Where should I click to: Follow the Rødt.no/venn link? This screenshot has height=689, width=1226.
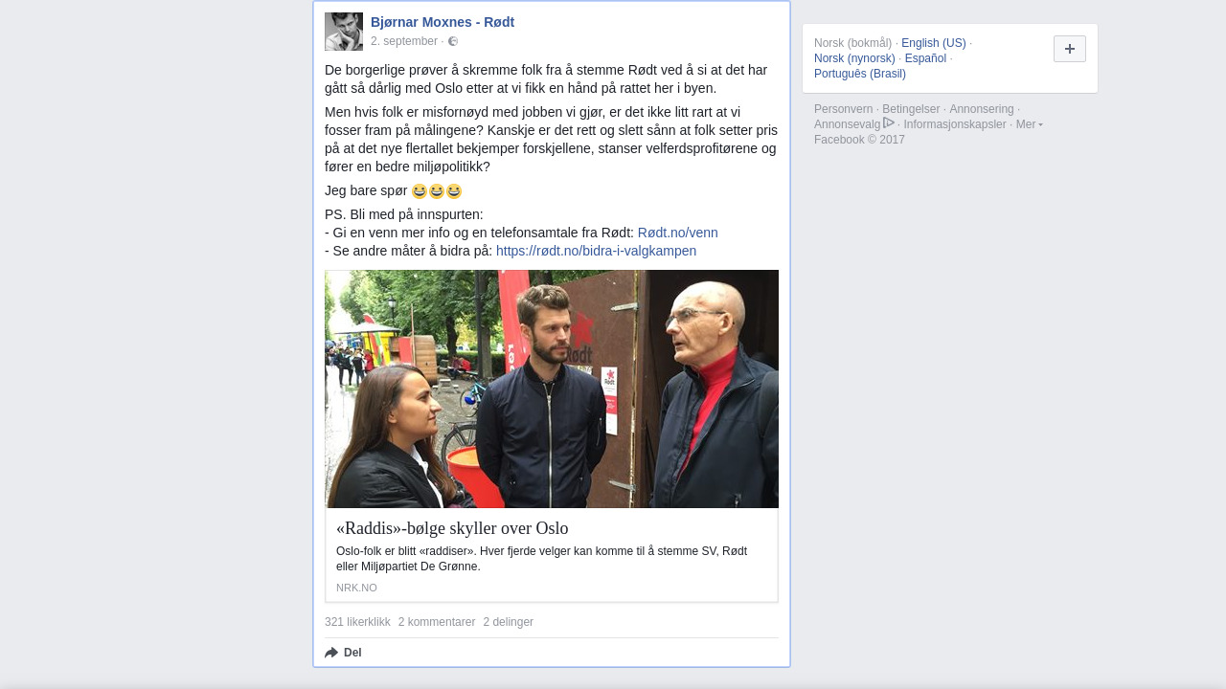coord(677,233)
